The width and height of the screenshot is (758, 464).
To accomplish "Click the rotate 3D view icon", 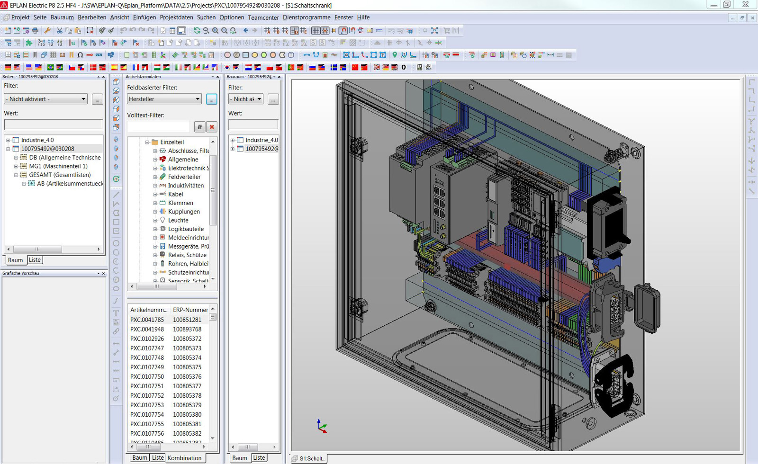I will [x=116, y=179].
